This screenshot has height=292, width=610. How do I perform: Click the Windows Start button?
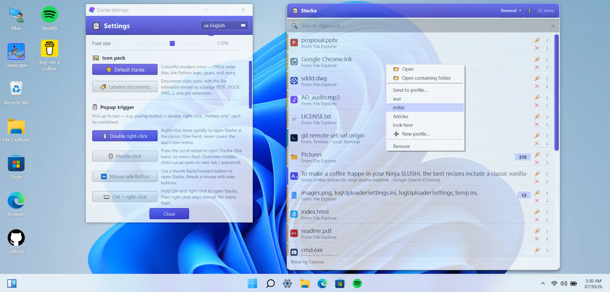252,284
